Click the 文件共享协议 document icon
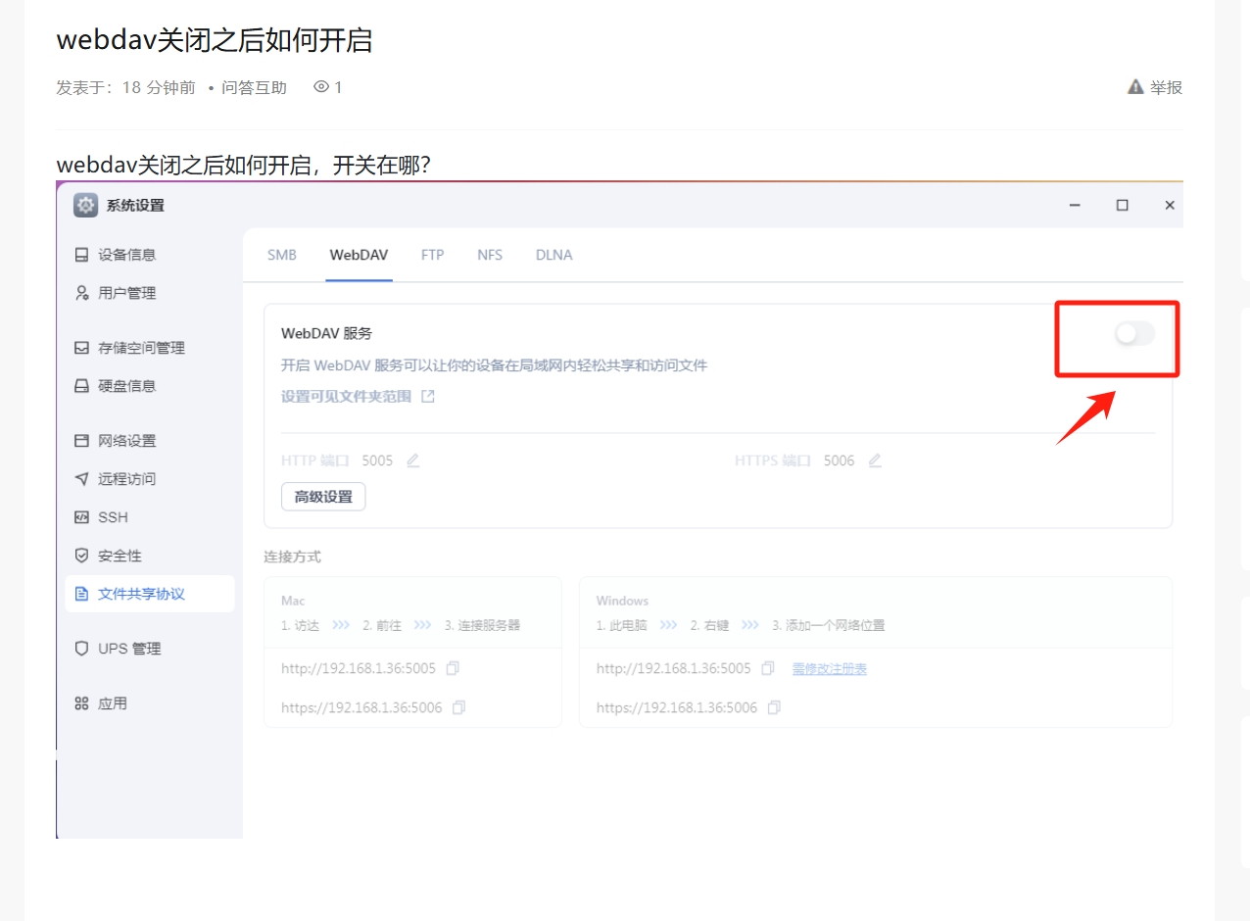 (82, 594)
